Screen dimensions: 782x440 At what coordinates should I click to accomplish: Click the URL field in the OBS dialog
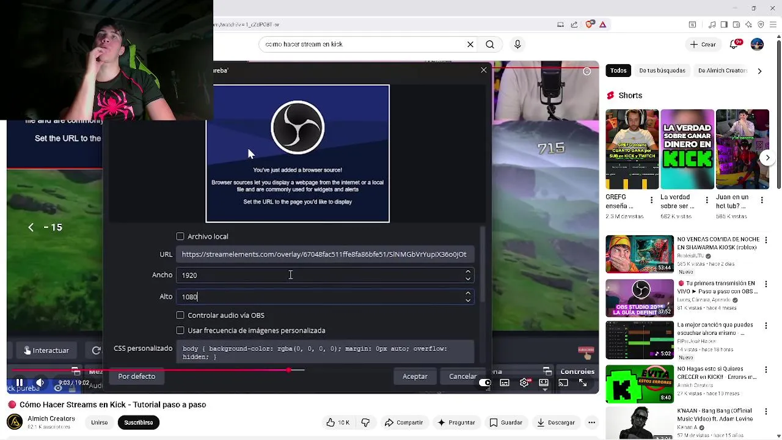(x=324, y=254)
